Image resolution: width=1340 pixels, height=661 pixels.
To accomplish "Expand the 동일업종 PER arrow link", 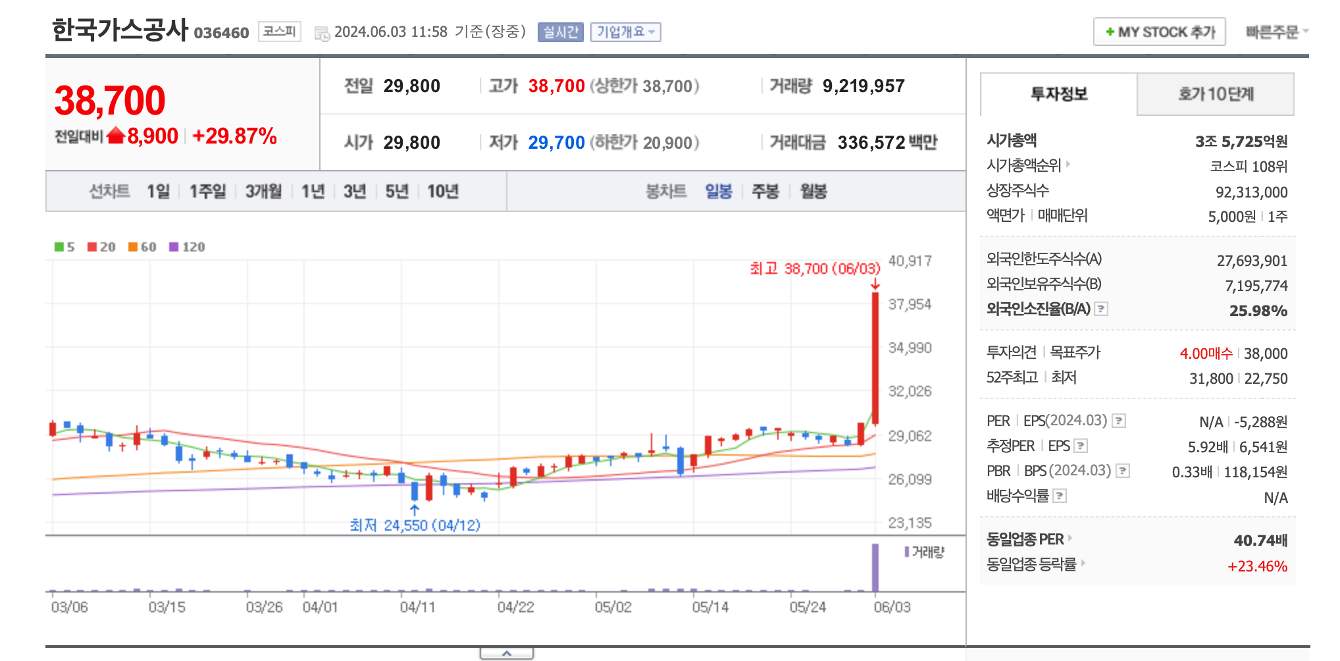I will click(x=1070, y=538).
